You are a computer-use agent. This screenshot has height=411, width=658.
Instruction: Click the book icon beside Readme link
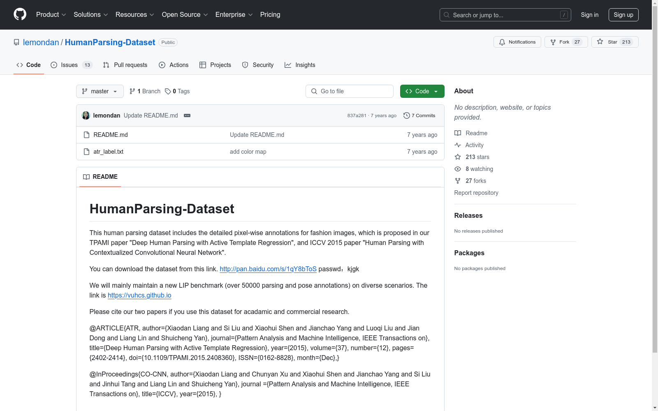point(458,133)
